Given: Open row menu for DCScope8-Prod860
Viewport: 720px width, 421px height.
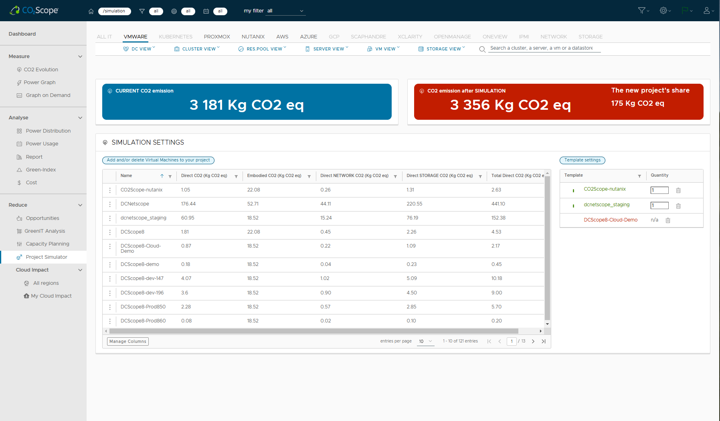Looking at the screenshot, I should 110,321.
